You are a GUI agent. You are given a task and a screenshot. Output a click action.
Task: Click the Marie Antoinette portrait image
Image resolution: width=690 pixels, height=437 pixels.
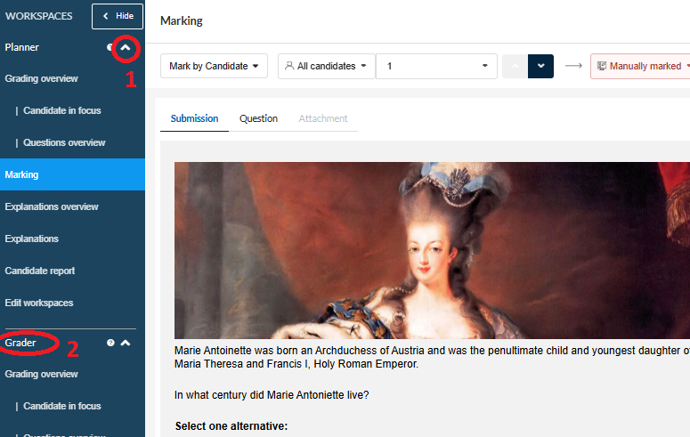pos(432,250)
